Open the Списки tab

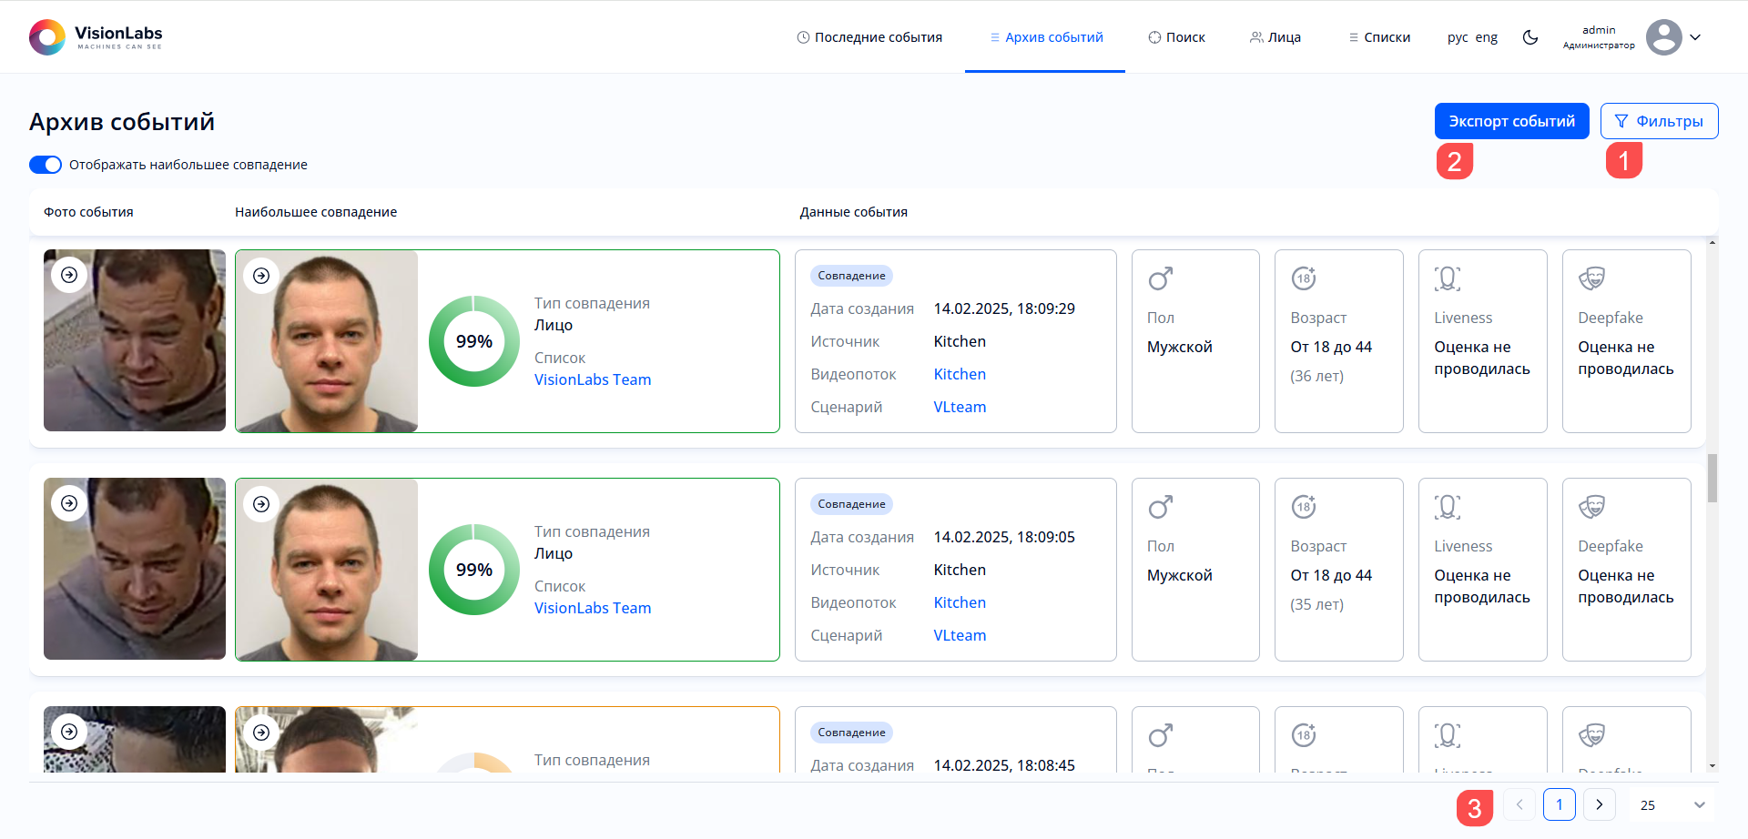[x=1378, y=37]
